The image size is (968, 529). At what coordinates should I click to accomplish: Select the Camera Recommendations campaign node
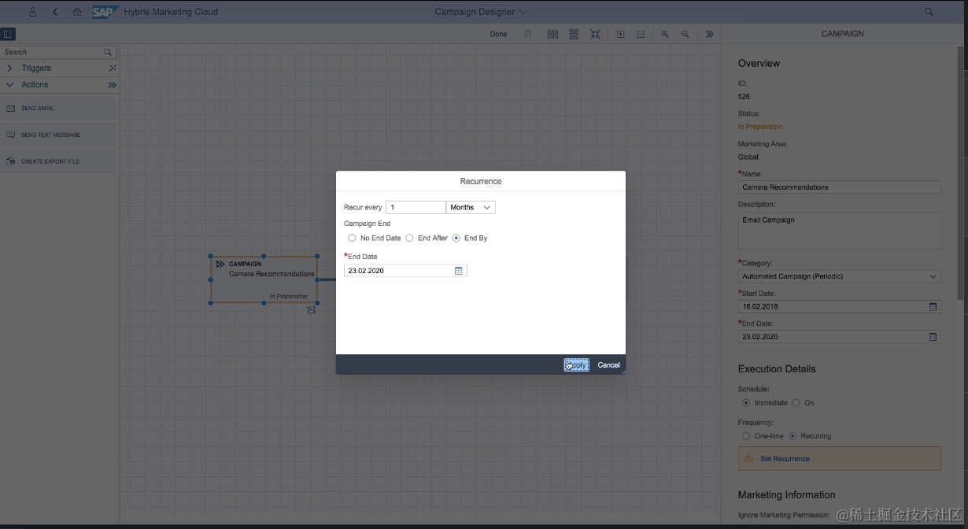[x=264, y=279]
